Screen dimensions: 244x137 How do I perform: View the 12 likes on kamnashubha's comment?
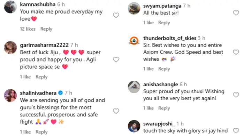coord(28,29)
